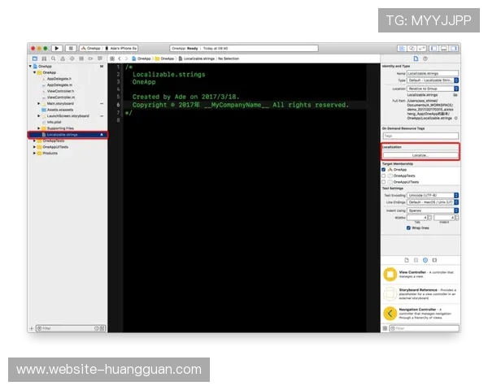Image resolution: width=488 pixels, height=390 pixels.
Task: Select the iPhone device scheme destination
Action: (121, 49)
